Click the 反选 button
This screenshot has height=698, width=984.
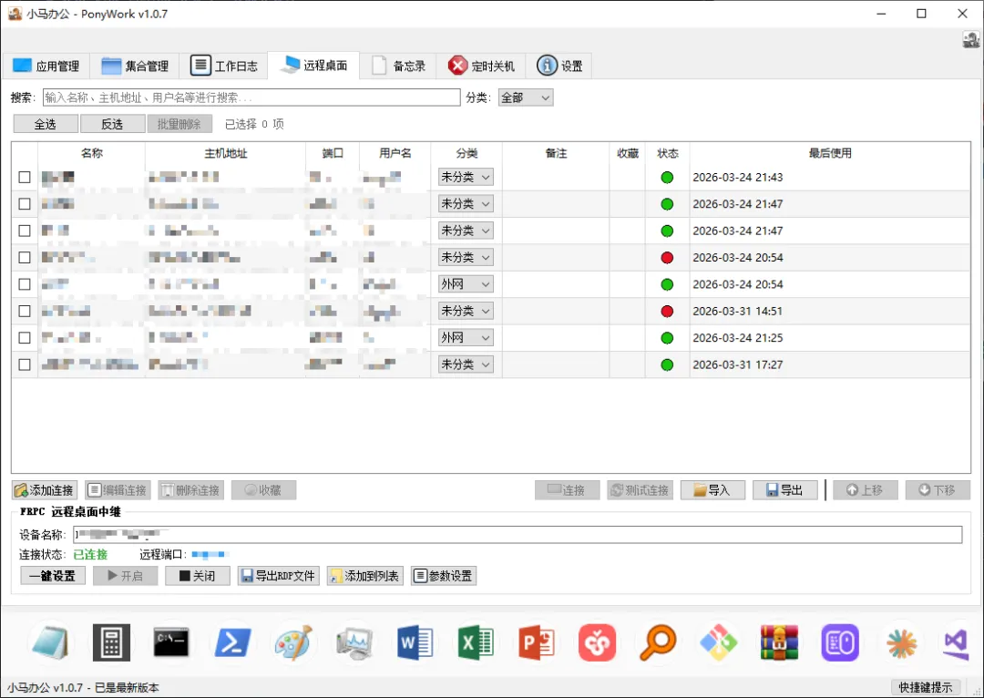point(113,124)
